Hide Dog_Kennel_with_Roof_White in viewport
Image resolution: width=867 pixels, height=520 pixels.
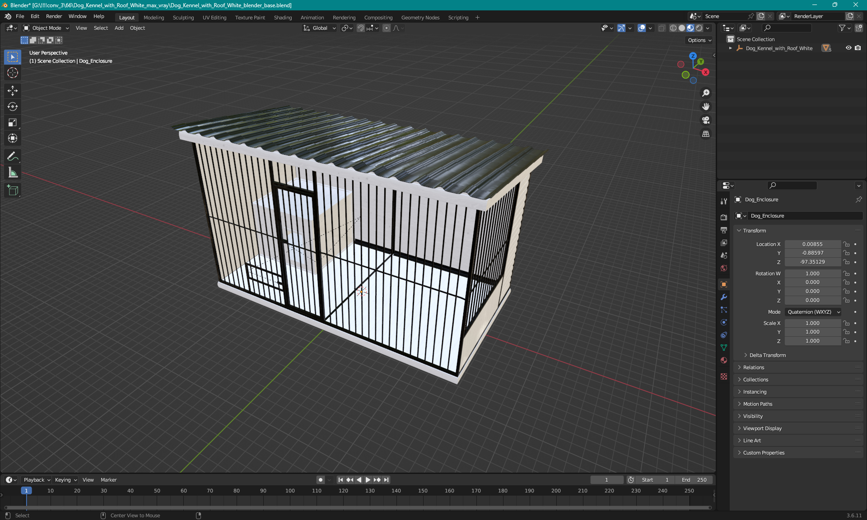(x=848, y=48)
